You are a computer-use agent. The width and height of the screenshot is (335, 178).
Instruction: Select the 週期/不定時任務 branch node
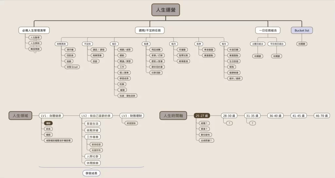click(150, 30)
